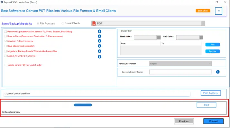Click Saves/Backup/Migrate As label

[x=17, y=24]
